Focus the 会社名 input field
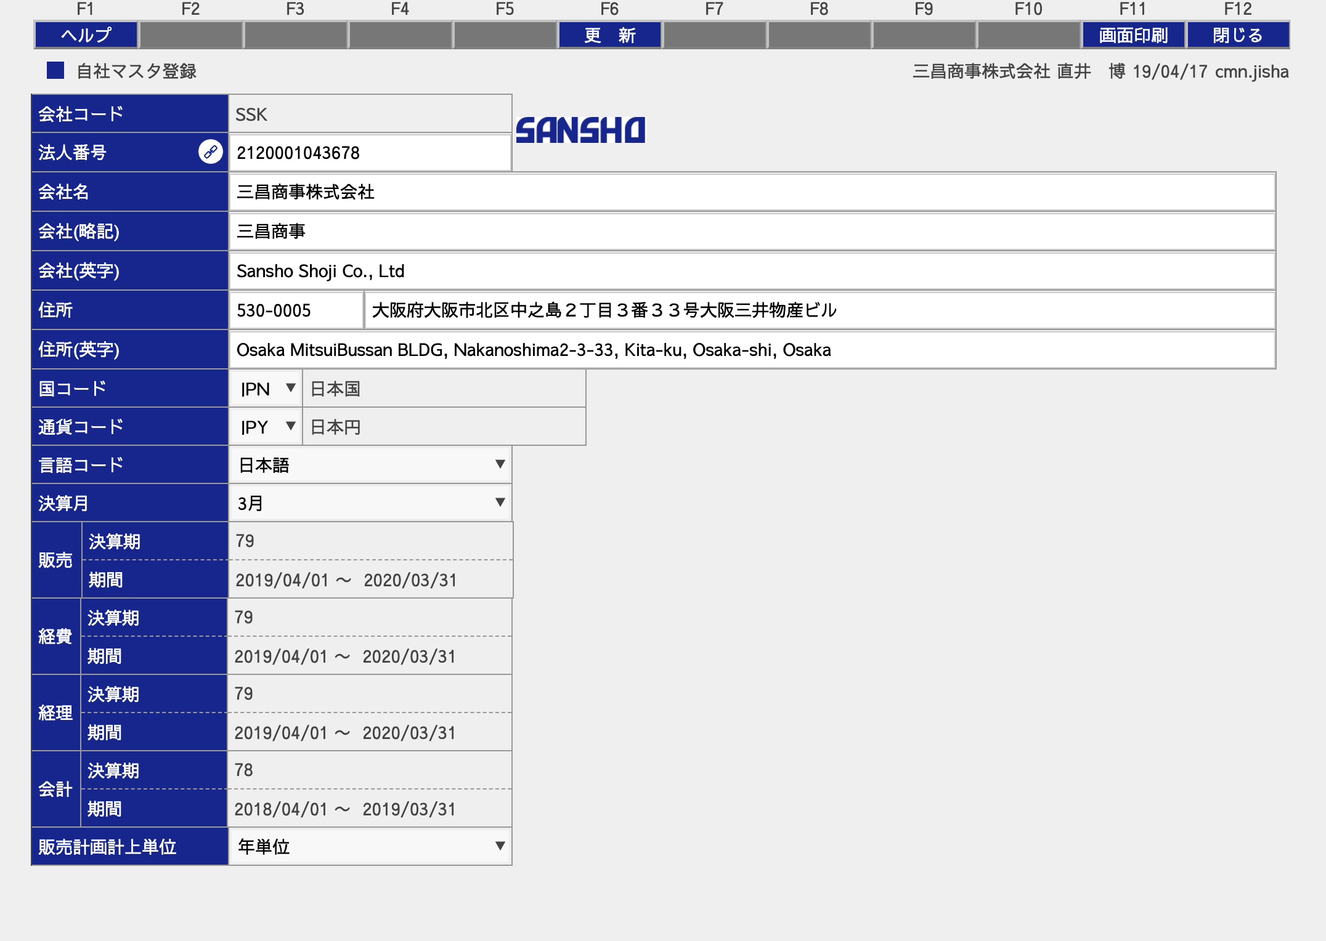 pos(752,192)
